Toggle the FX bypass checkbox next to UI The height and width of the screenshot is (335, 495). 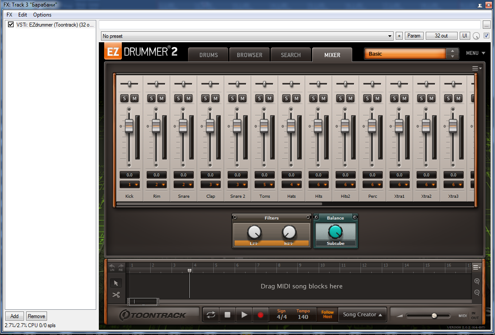tap(486, 36)
